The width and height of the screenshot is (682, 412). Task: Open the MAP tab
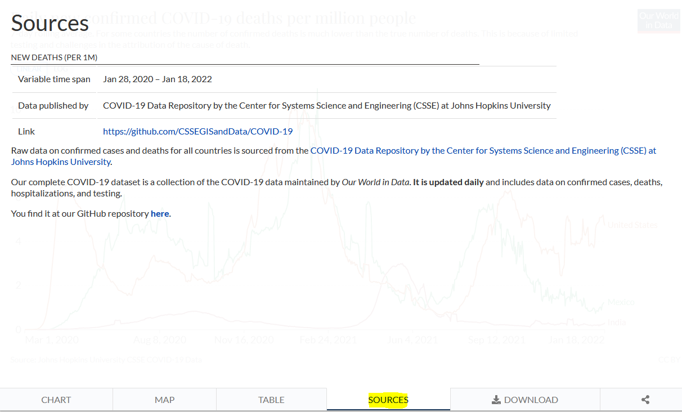point(164,400)
